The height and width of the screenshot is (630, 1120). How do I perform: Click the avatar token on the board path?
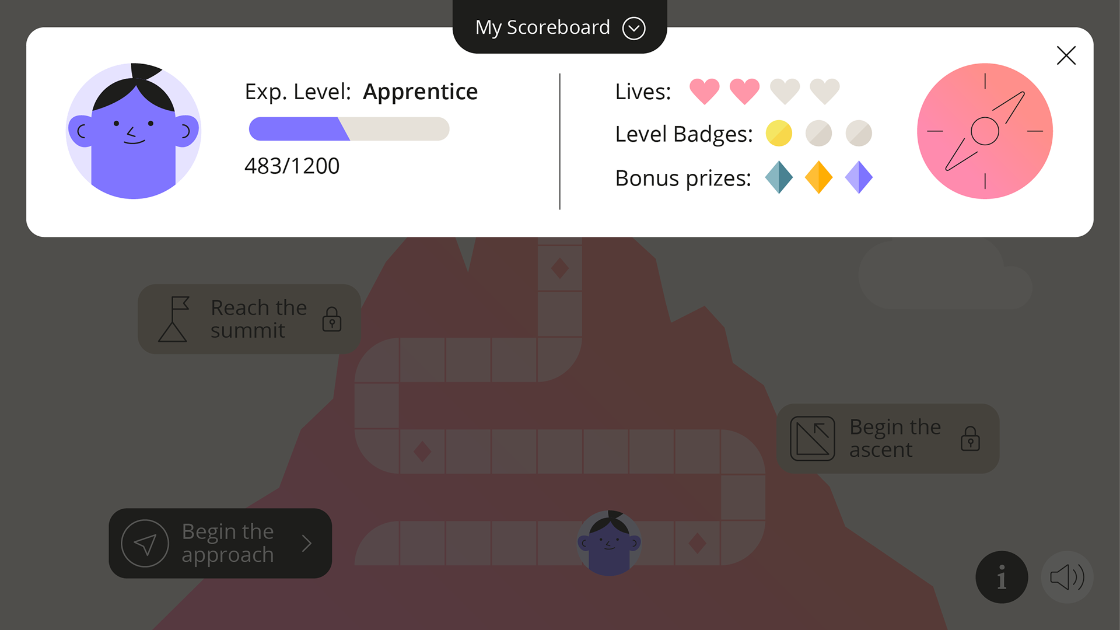[609, 543]
